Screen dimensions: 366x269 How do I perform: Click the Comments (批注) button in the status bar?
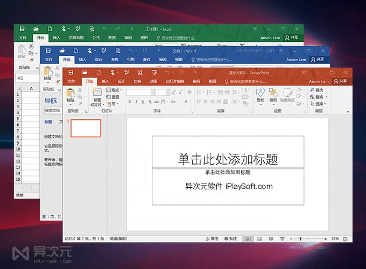(x=230, y=239)
